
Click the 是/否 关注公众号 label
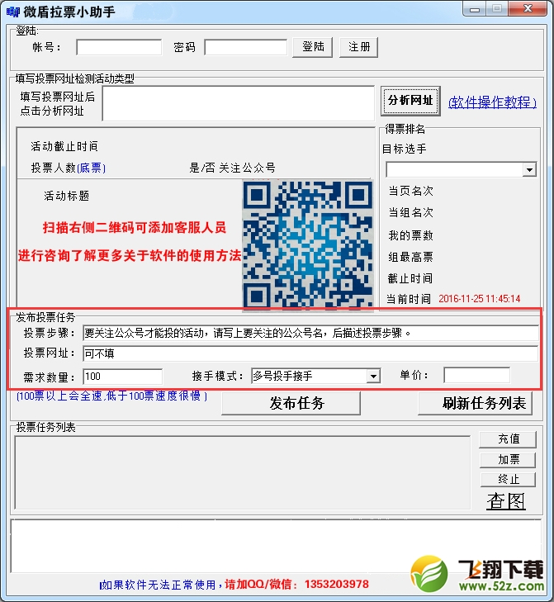(x=232, y=168)
